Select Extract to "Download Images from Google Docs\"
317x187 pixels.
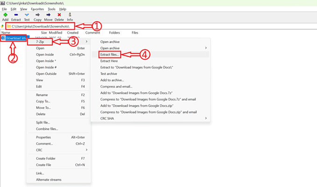tap(151, 67)
